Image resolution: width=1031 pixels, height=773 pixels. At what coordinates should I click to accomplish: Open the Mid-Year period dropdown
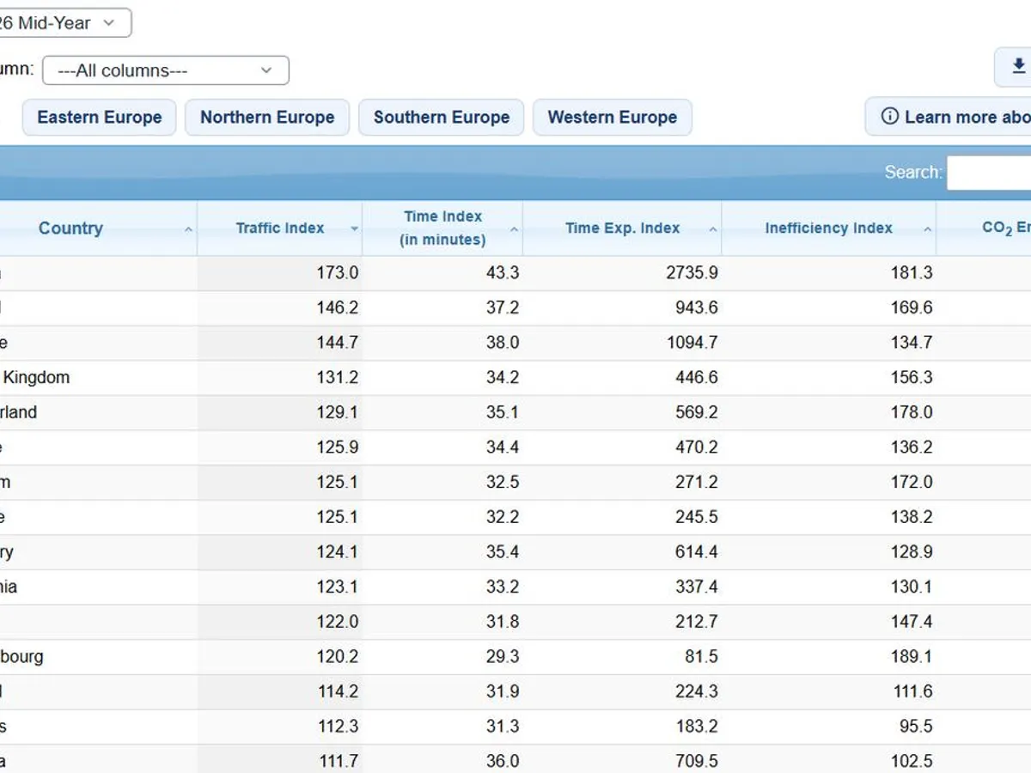click(x=64, y=23)
